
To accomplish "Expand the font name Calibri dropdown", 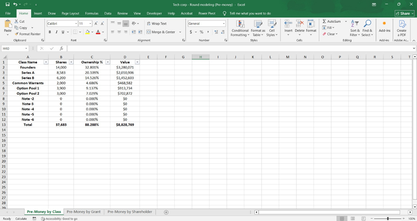I will point(76,23).
